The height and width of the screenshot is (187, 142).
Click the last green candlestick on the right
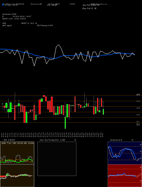point(103,112)
